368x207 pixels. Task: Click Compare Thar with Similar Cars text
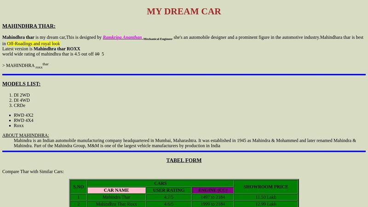point(33,172)
